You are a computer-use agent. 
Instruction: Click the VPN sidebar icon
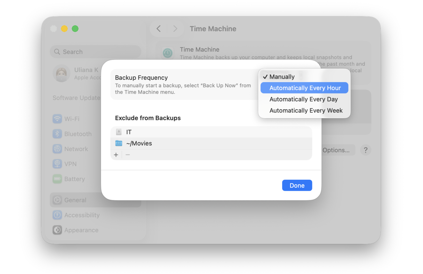click(57, 164)
